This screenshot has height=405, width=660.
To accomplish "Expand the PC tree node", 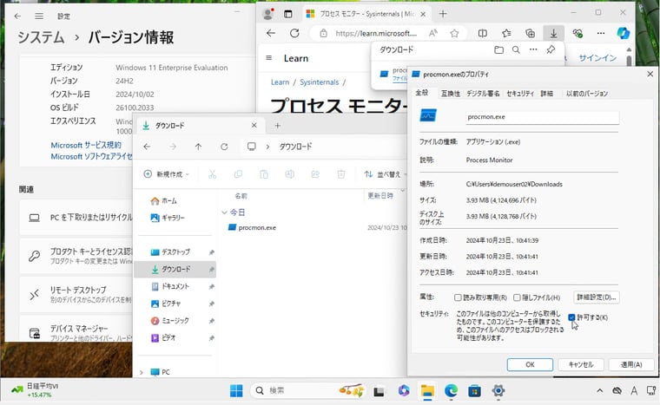I will pyautogui.click(x=142, y=372).
